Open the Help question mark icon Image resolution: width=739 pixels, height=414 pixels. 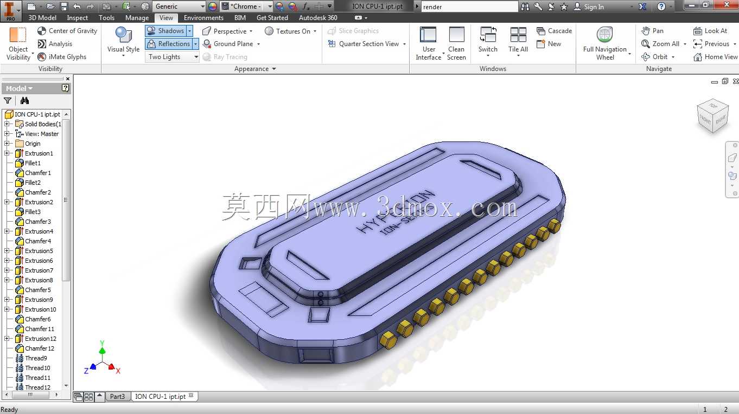661,7
